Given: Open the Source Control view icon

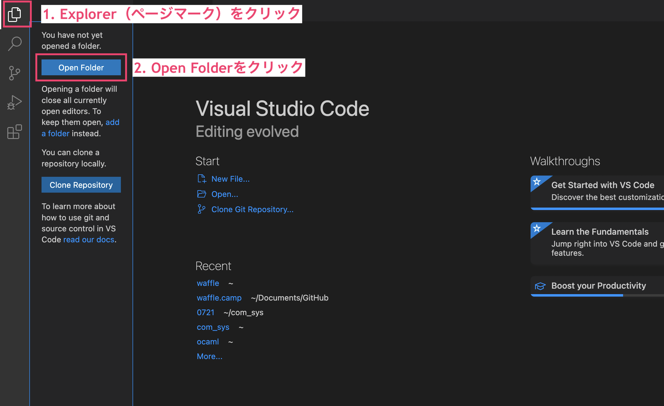Looking at the screenshot, I should 15,73.
